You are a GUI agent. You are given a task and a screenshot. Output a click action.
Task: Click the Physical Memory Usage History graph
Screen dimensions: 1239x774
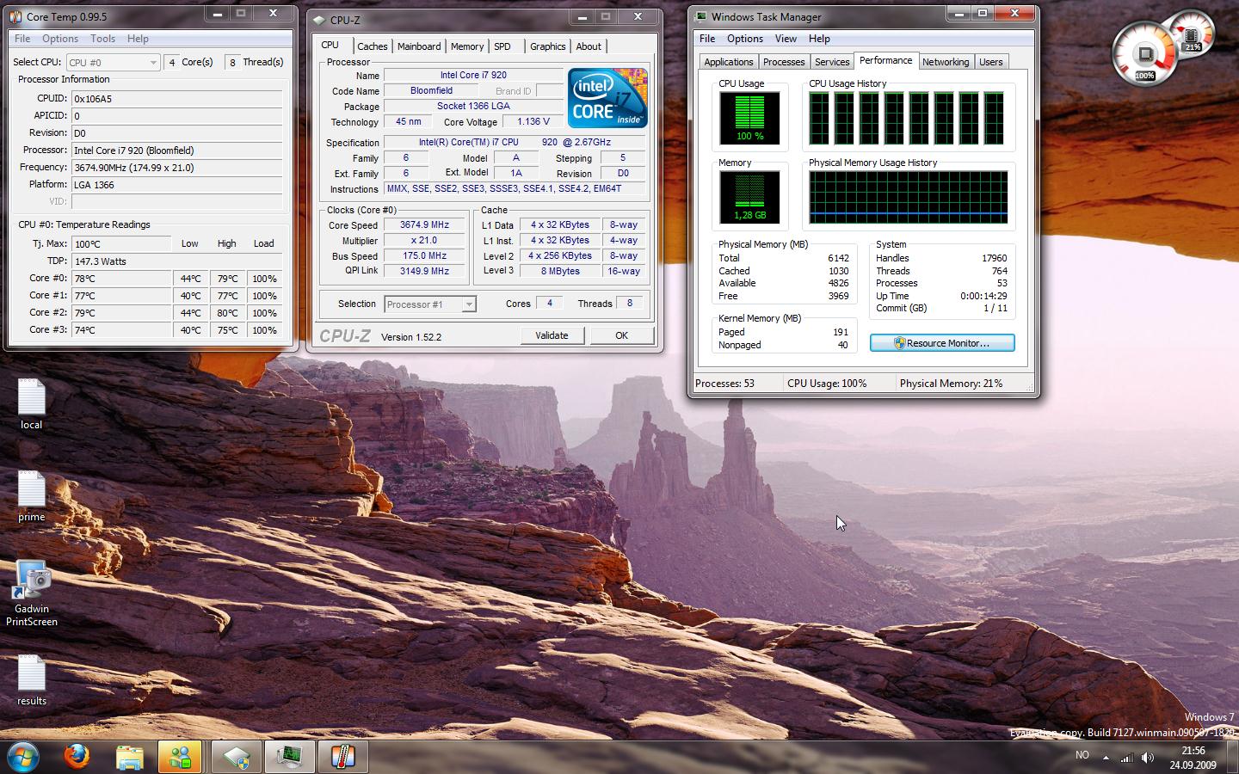(908, 197)
